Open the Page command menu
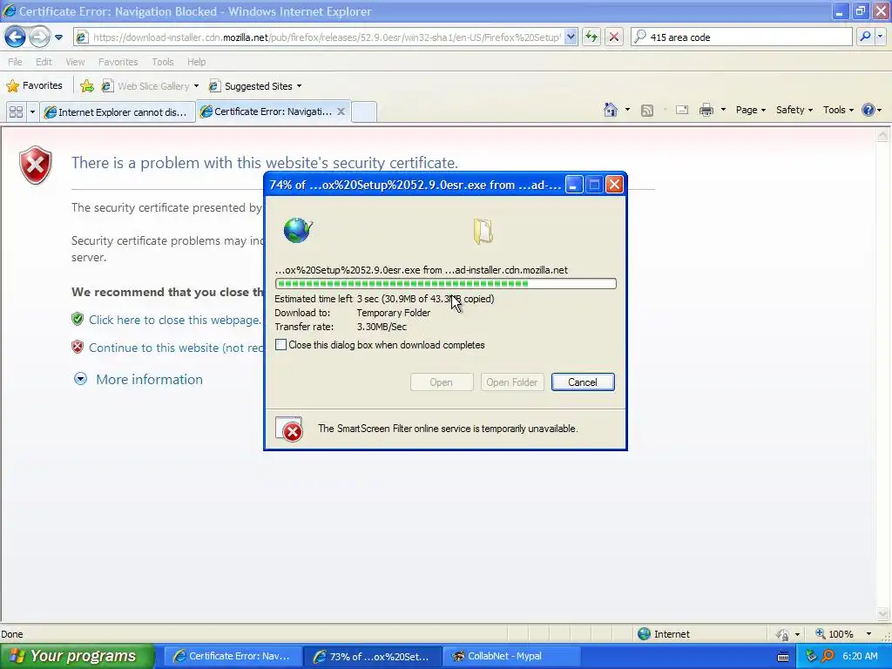Viewport: 892px width, 669px height. pos(750,110)
